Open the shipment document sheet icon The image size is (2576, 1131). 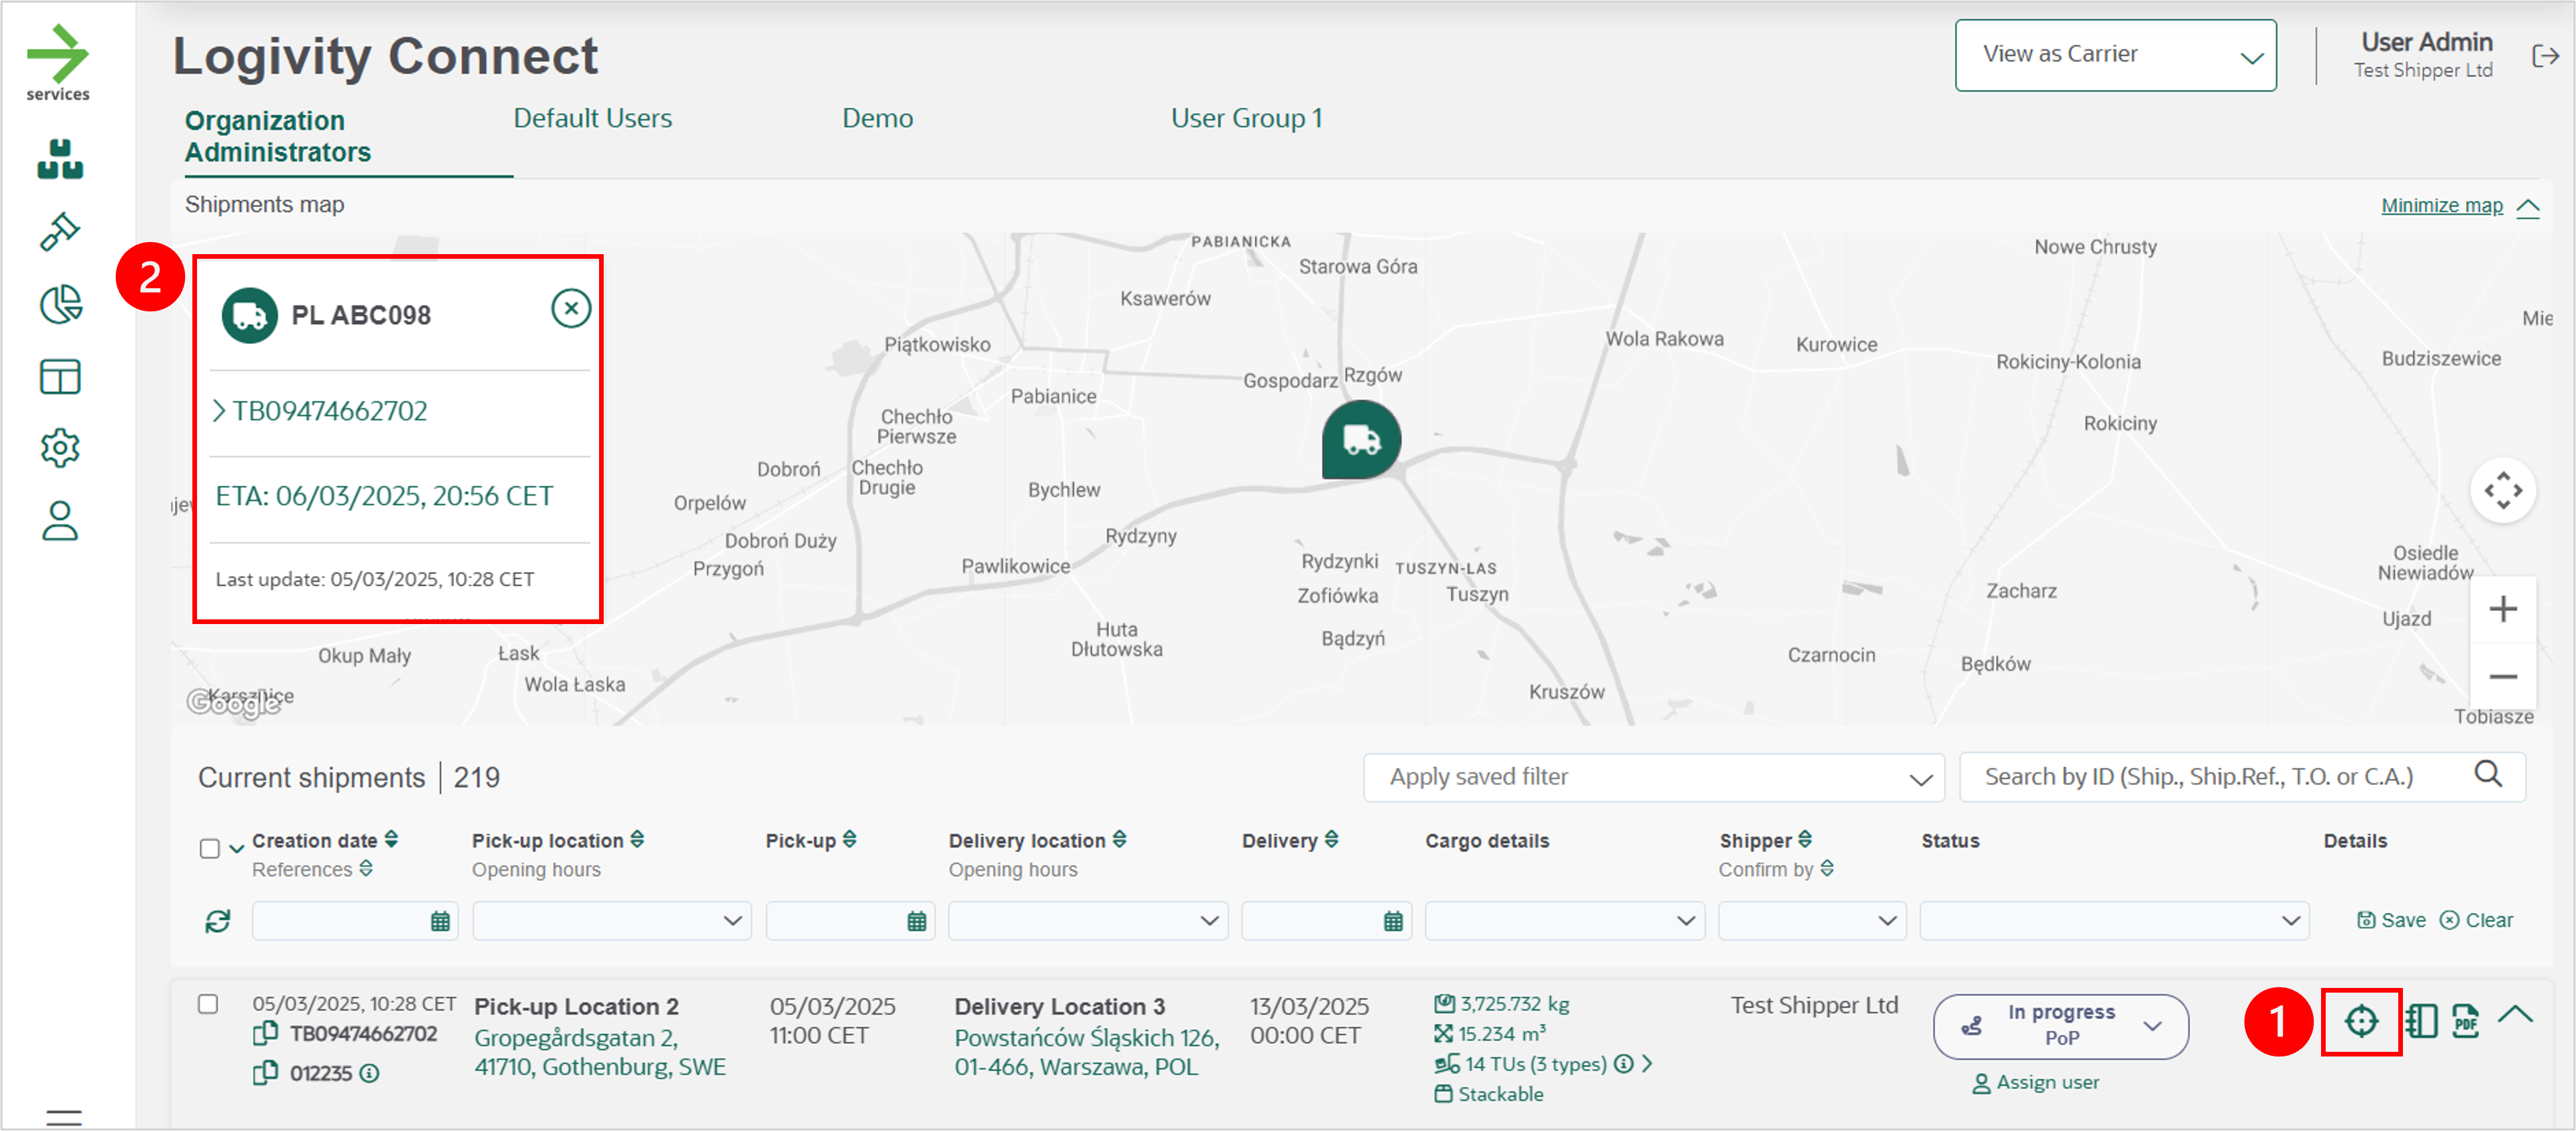point(2421,1021)
